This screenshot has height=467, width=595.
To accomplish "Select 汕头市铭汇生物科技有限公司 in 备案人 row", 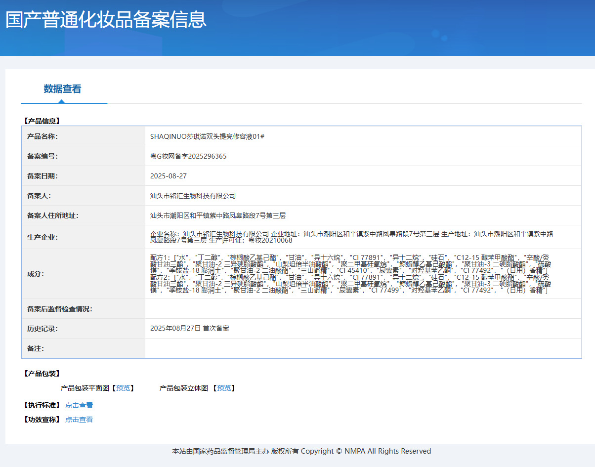I will point(193,196).
